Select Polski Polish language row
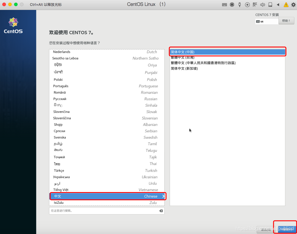Image resolution: width=297 pixels, height=234 pixels. pos(107,79)
